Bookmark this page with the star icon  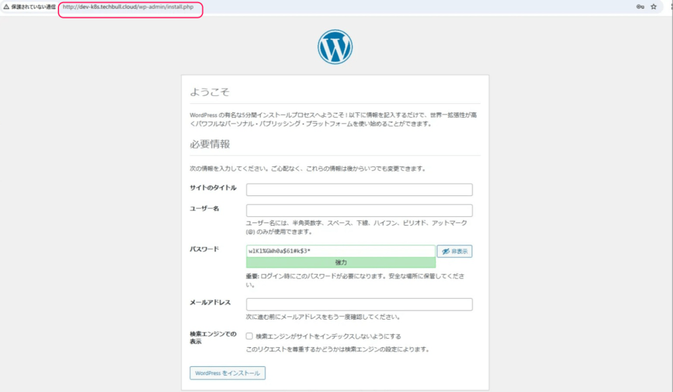653,7
